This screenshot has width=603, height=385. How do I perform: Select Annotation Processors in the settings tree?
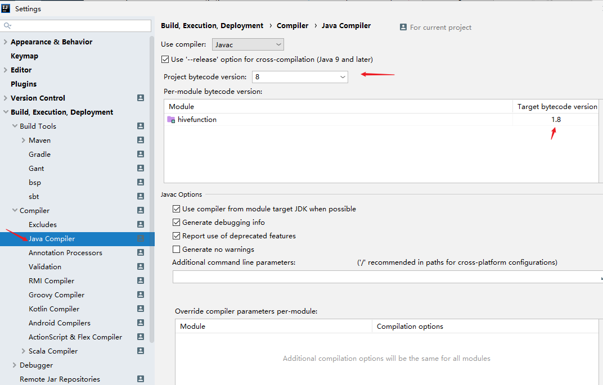coord(65,253)
